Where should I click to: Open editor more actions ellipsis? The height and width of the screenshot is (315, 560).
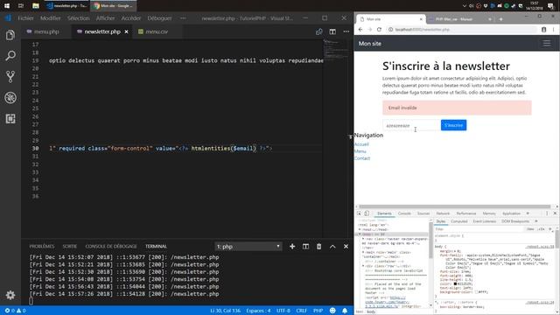tap(346, 31)
